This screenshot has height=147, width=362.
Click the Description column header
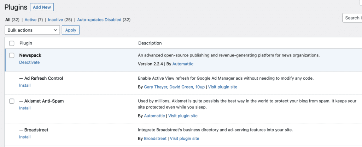click(150, 43)
